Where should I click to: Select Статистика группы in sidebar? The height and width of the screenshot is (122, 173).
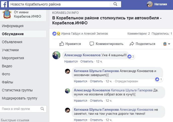coord(17,90)
